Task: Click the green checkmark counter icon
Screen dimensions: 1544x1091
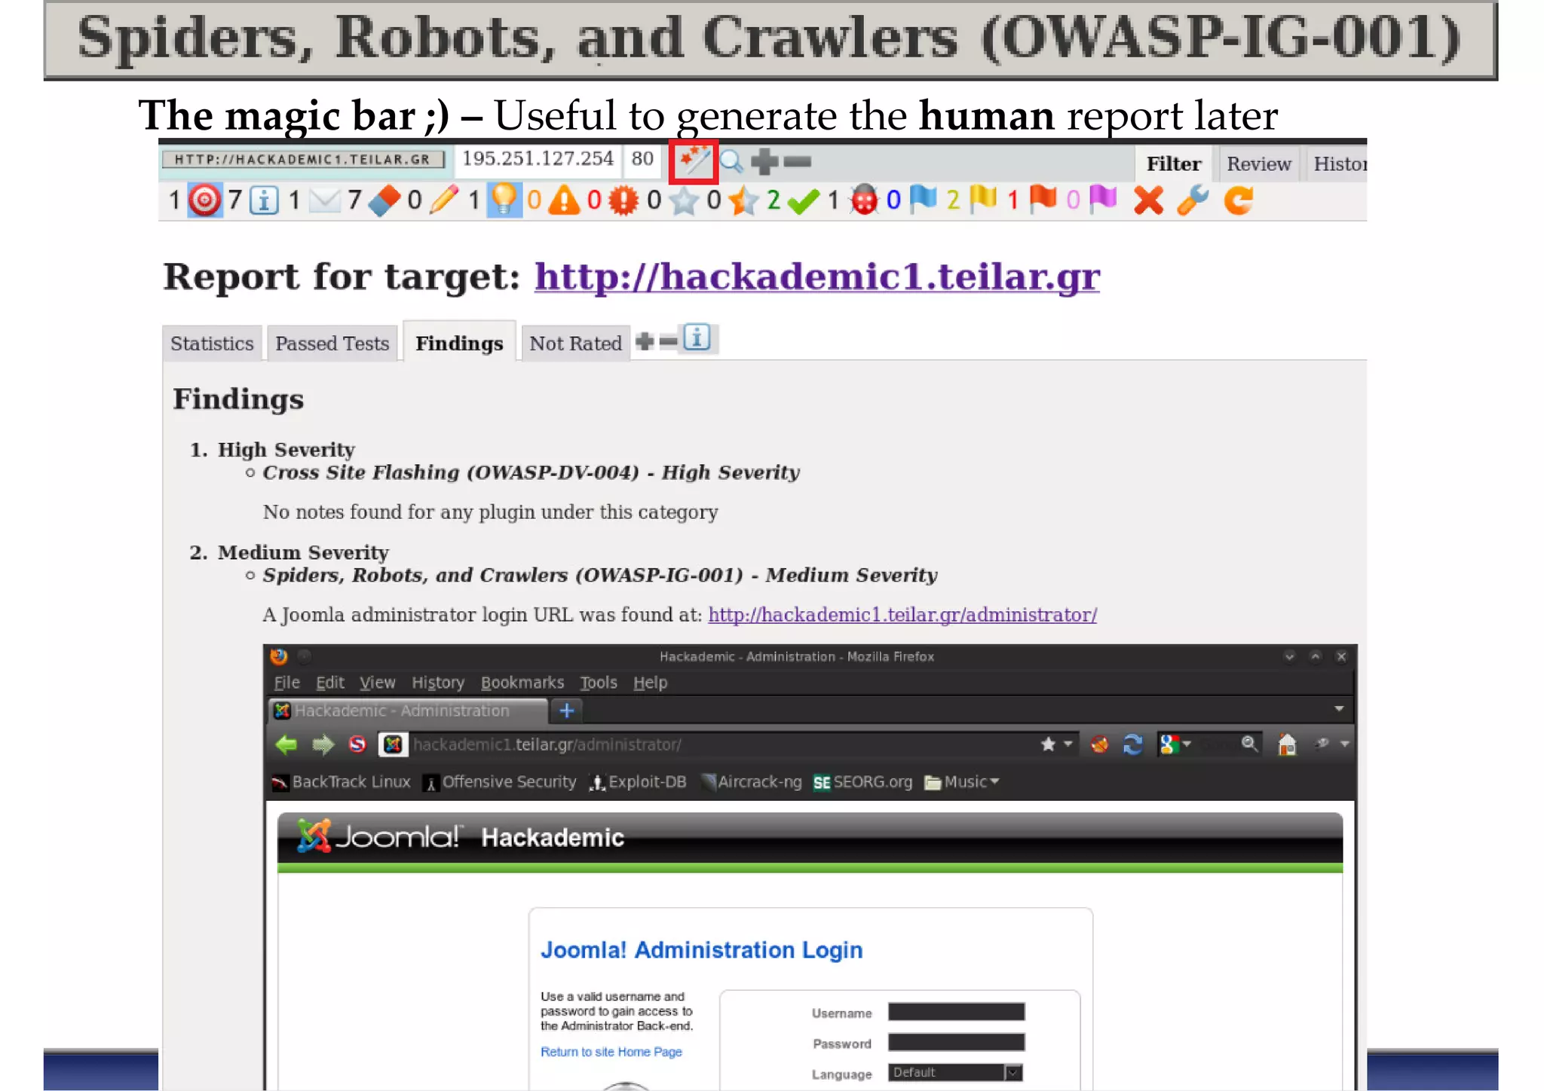Action: pyautogui.click(x=803, y=202)
